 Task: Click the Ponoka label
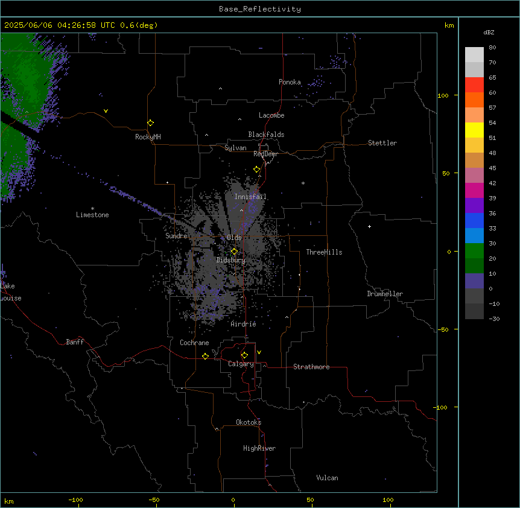pos(290,82)
